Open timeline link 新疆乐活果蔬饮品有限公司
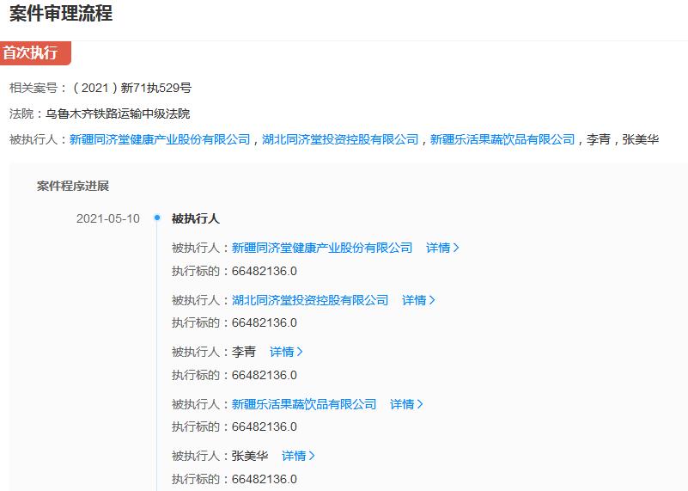This screenshot has width=688, height=491. (x=304, y=404)
